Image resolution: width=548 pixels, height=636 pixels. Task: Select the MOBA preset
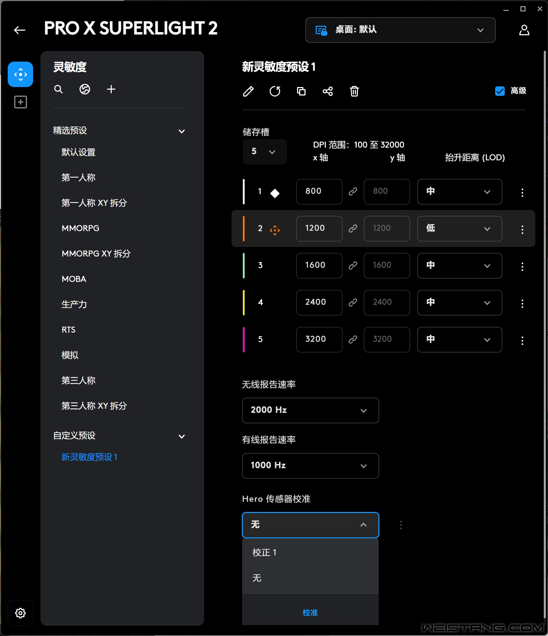[74, 279]
